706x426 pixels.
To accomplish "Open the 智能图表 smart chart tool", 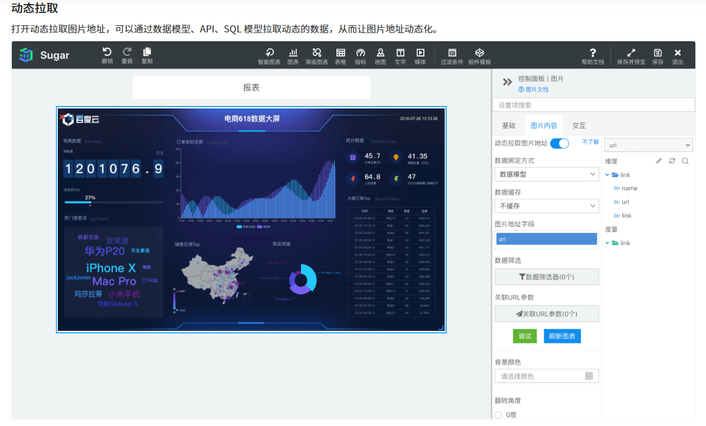I will (269, 52).
